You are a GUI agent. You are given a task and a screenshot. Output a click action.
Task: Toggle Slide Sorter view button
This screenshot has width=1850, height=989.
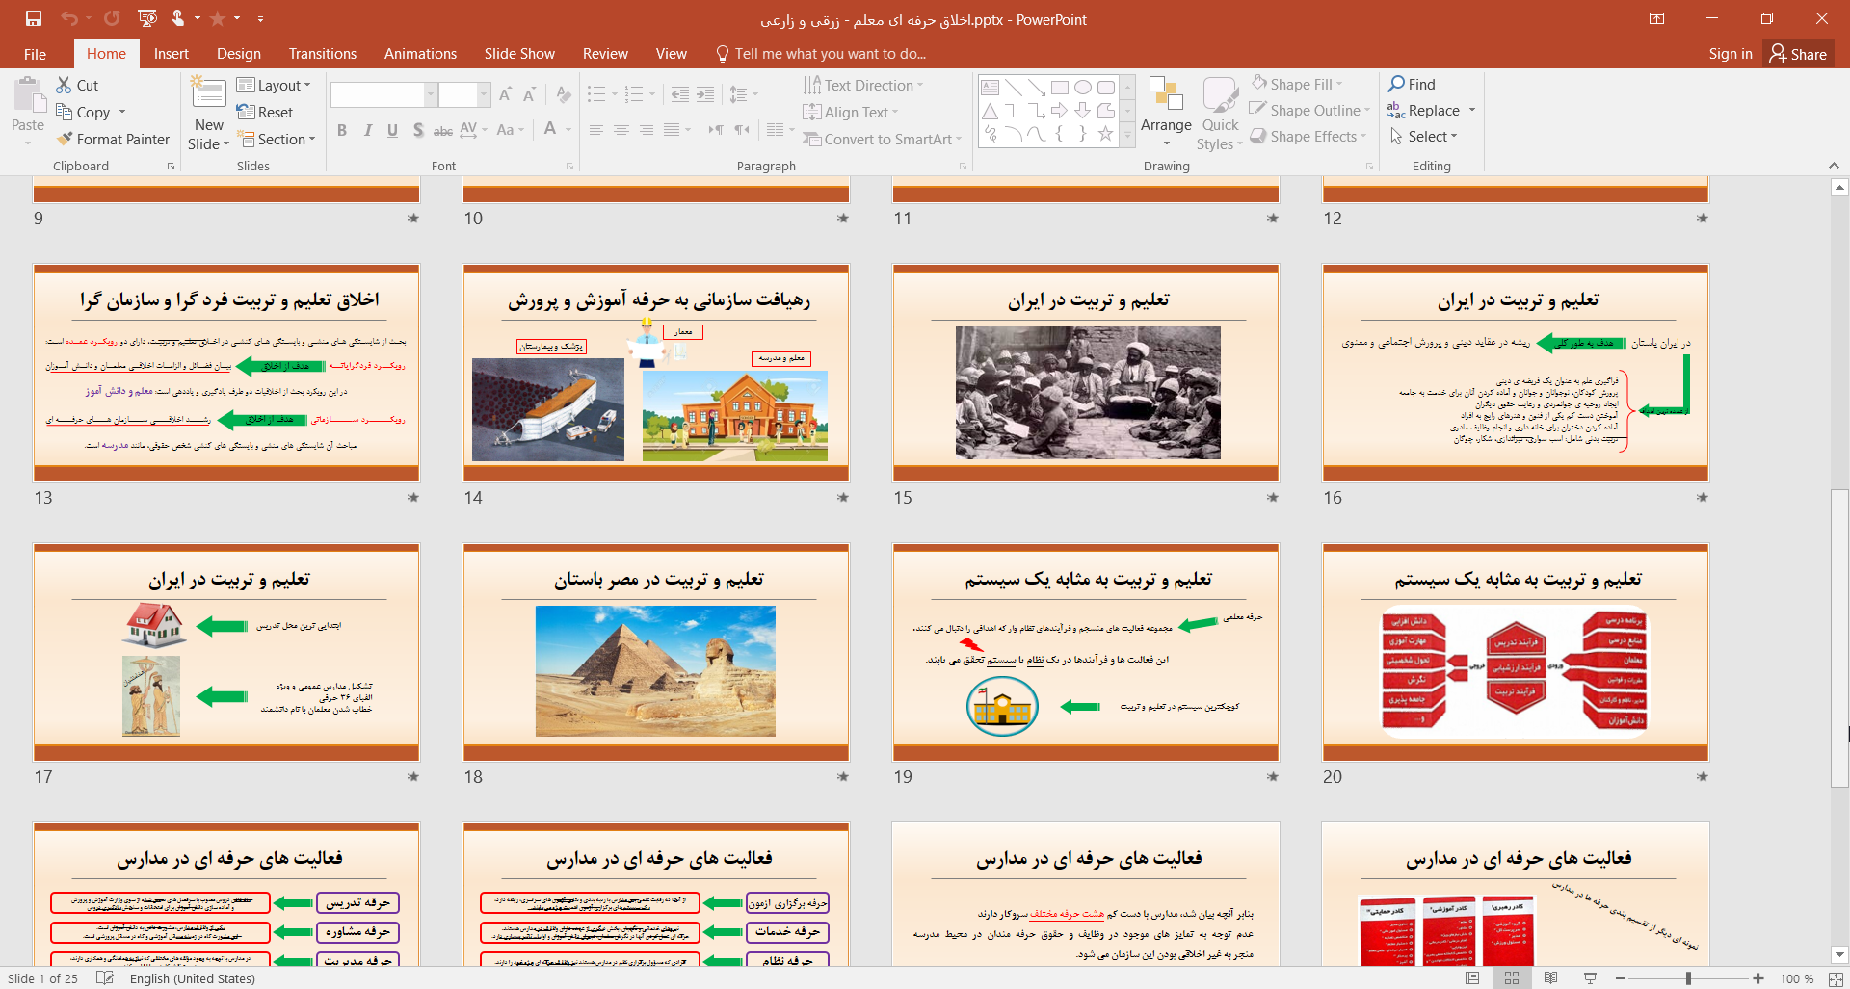coord(1512,978)
